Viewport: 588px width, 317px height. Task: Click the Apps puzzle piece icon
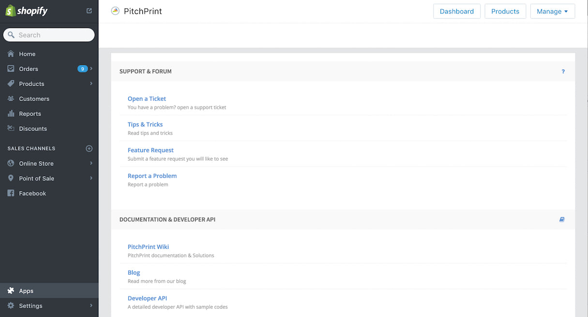(11, 291)
